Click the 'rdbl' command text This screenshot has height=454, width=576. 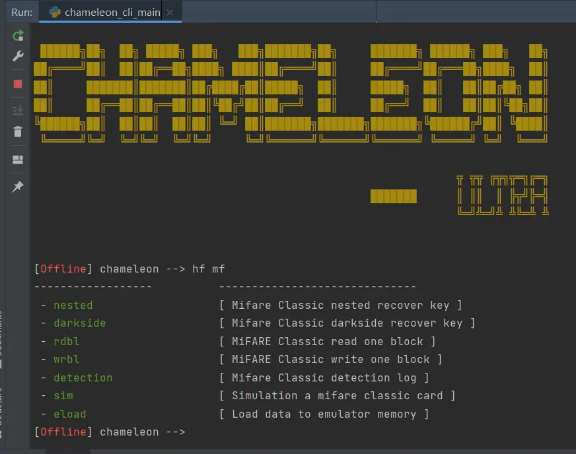67,341
